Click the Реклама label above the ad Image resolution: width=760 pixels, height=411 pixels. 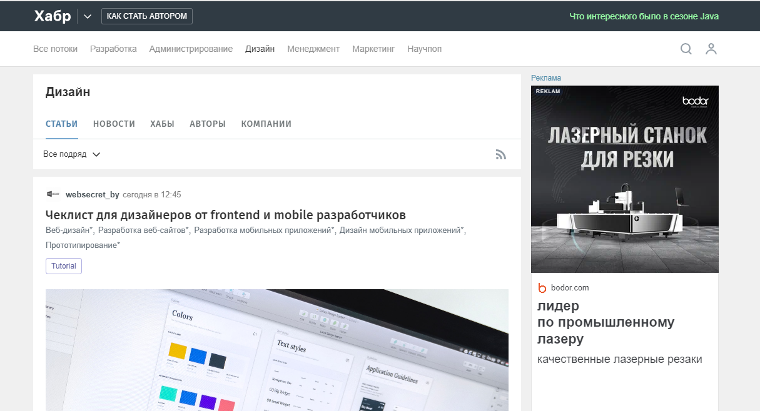(x=546, y=78)
